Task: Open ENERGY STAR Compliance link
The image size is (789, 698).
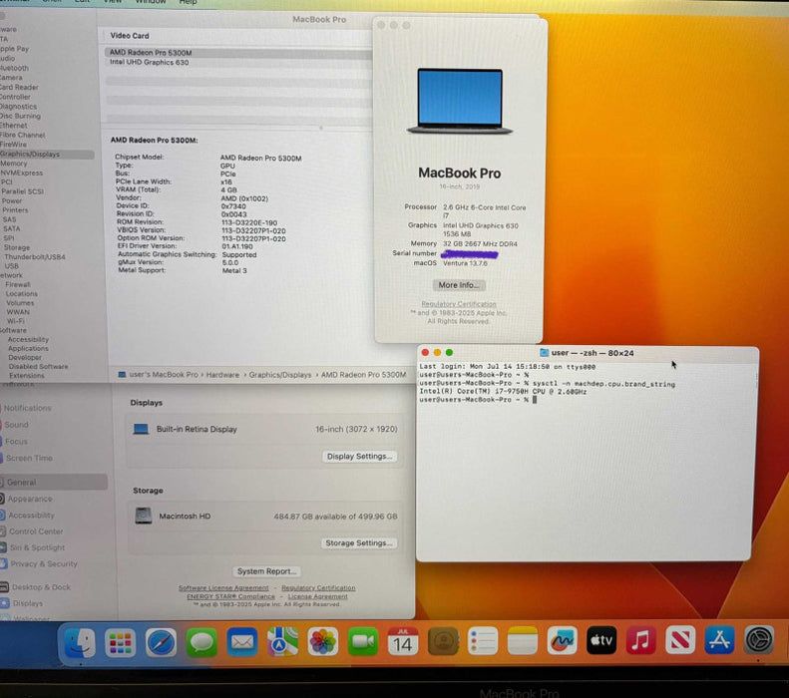Action: pyautogui.click(x=231, y=596)
